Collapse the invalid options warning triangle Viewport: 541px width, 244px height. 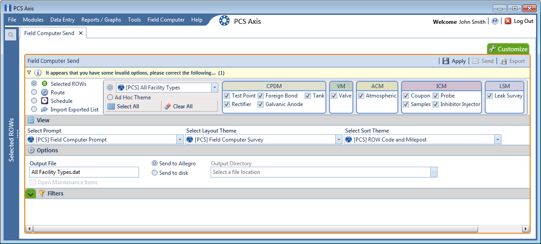click(29, 72)
